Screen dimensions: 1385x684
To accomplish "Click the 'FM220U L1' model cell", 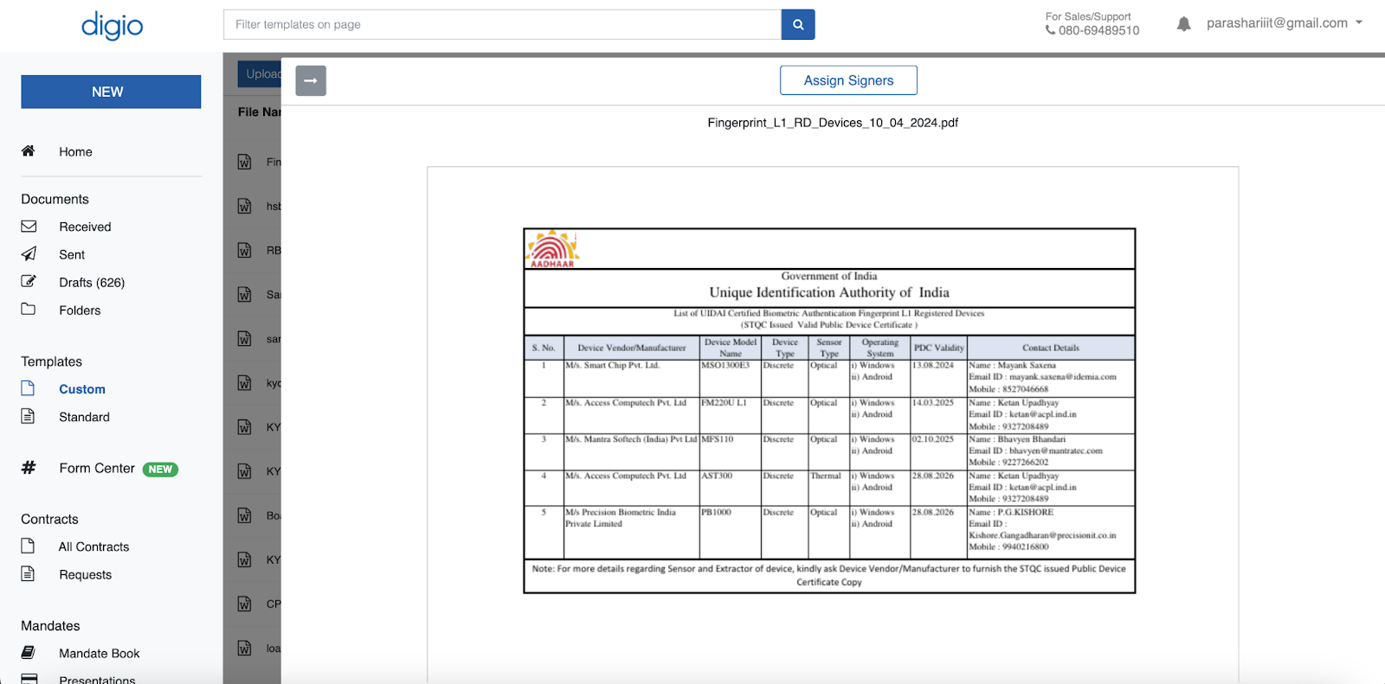I will click(x=731, y=415).
